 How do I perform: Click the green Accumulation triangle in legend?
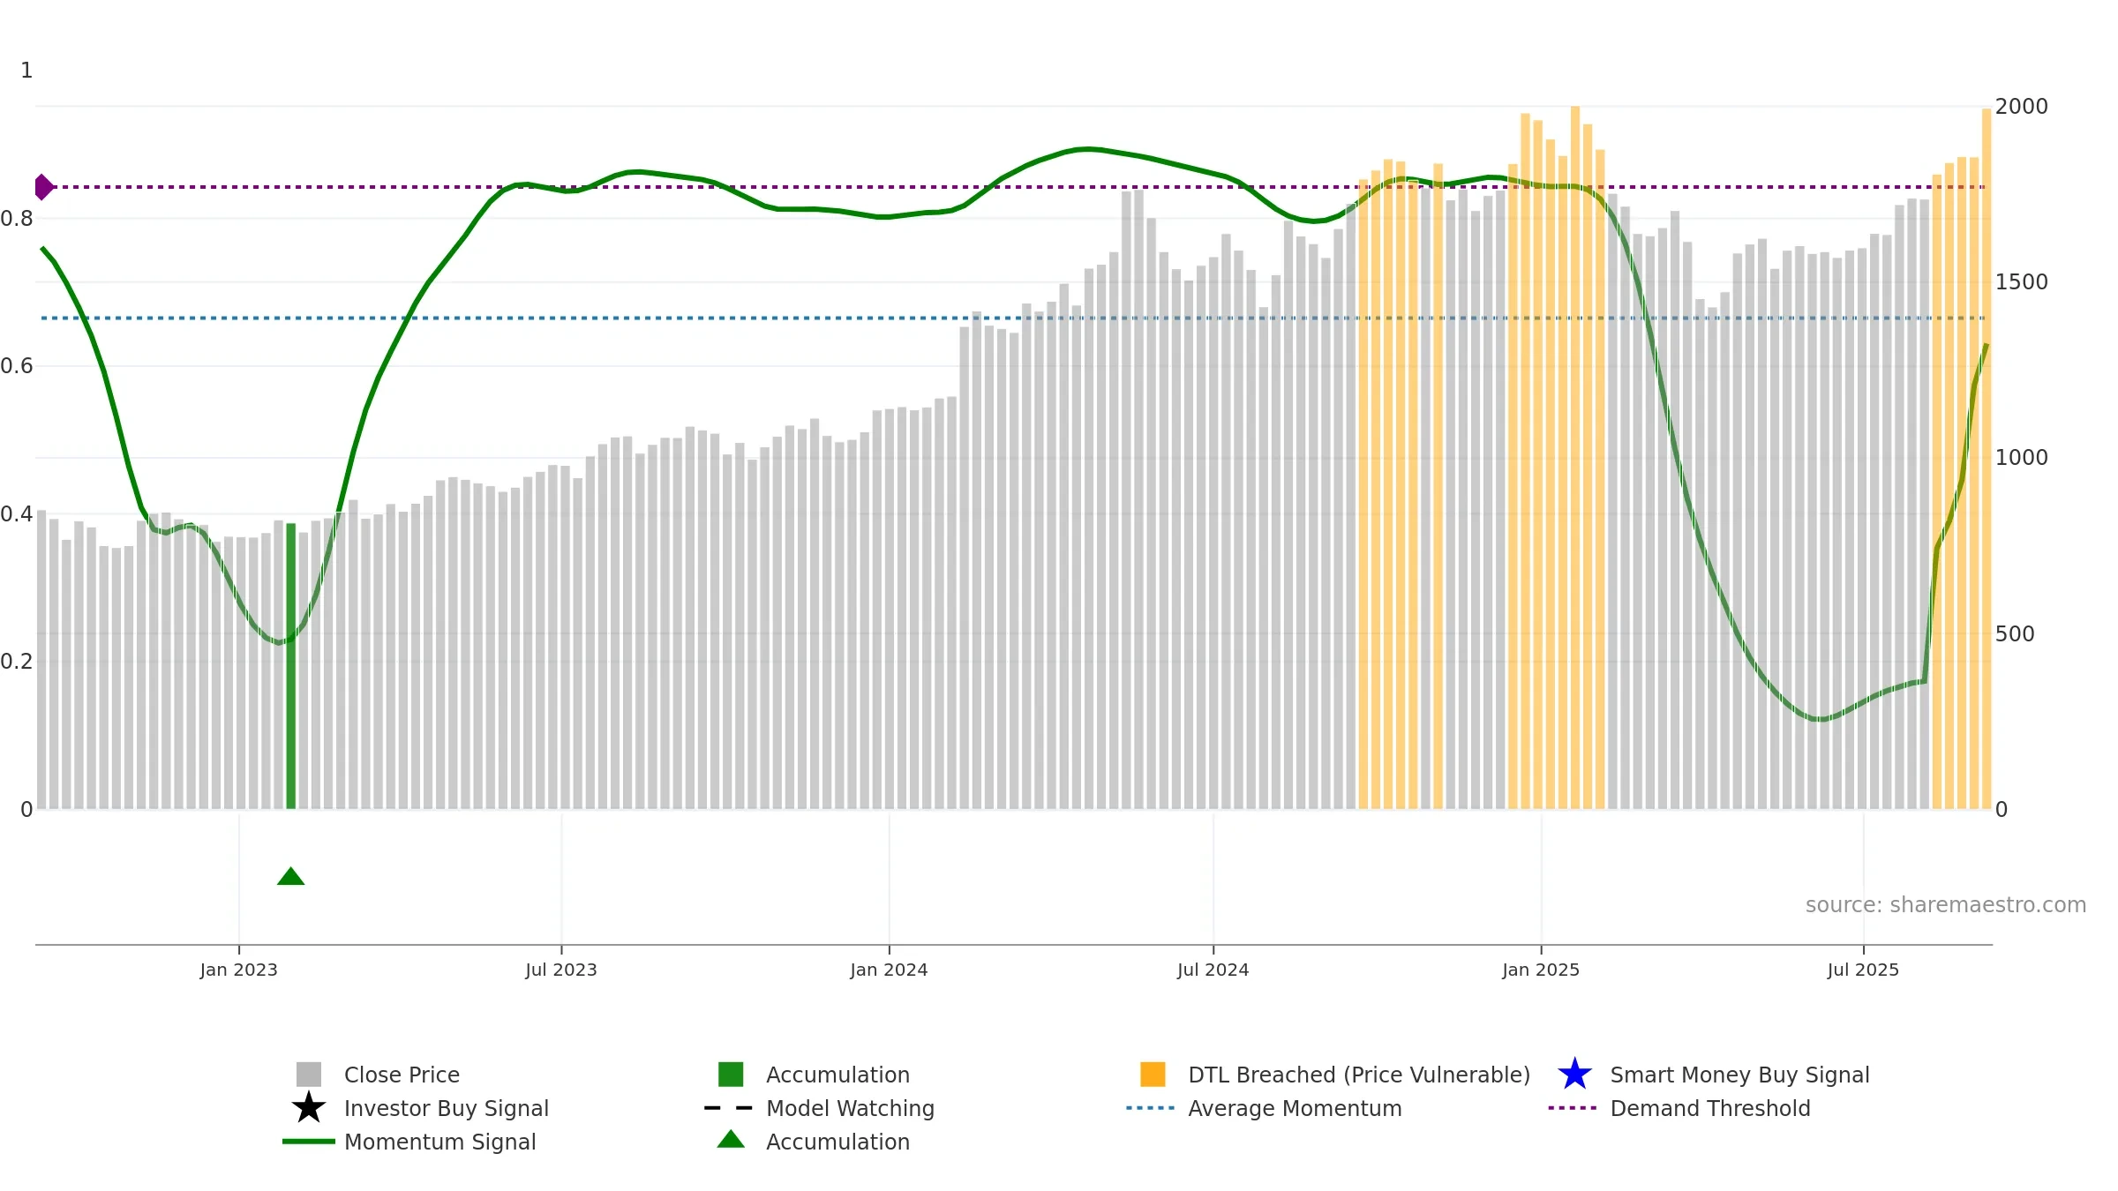pyautogui.click(x=731, y=1140)
